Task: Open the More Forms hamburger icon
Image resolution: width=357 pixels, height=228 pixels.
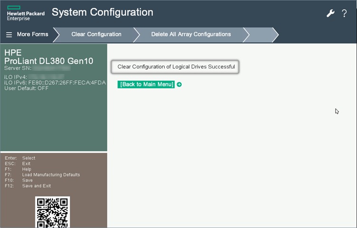Action: [x=9, y=35]
